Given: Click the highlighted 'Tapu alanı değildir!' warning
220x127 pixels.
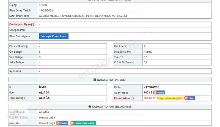Looking at the screenshot, I should (170, 98).
